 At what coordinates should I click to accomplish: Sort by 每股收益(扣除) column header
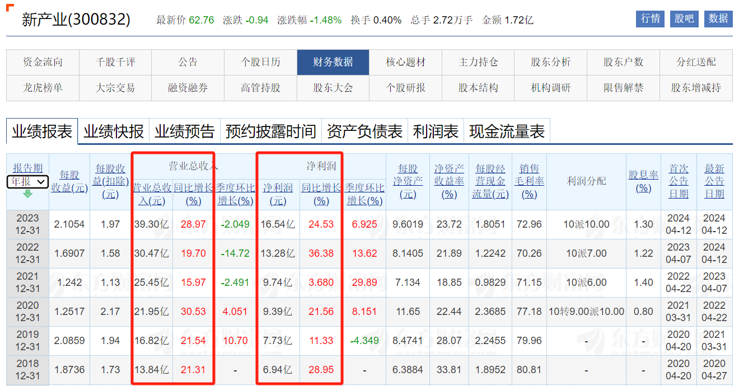110,181
